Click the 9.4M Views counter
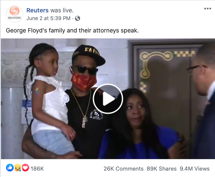Screen dimensions: 215x177 coord(194,169)
